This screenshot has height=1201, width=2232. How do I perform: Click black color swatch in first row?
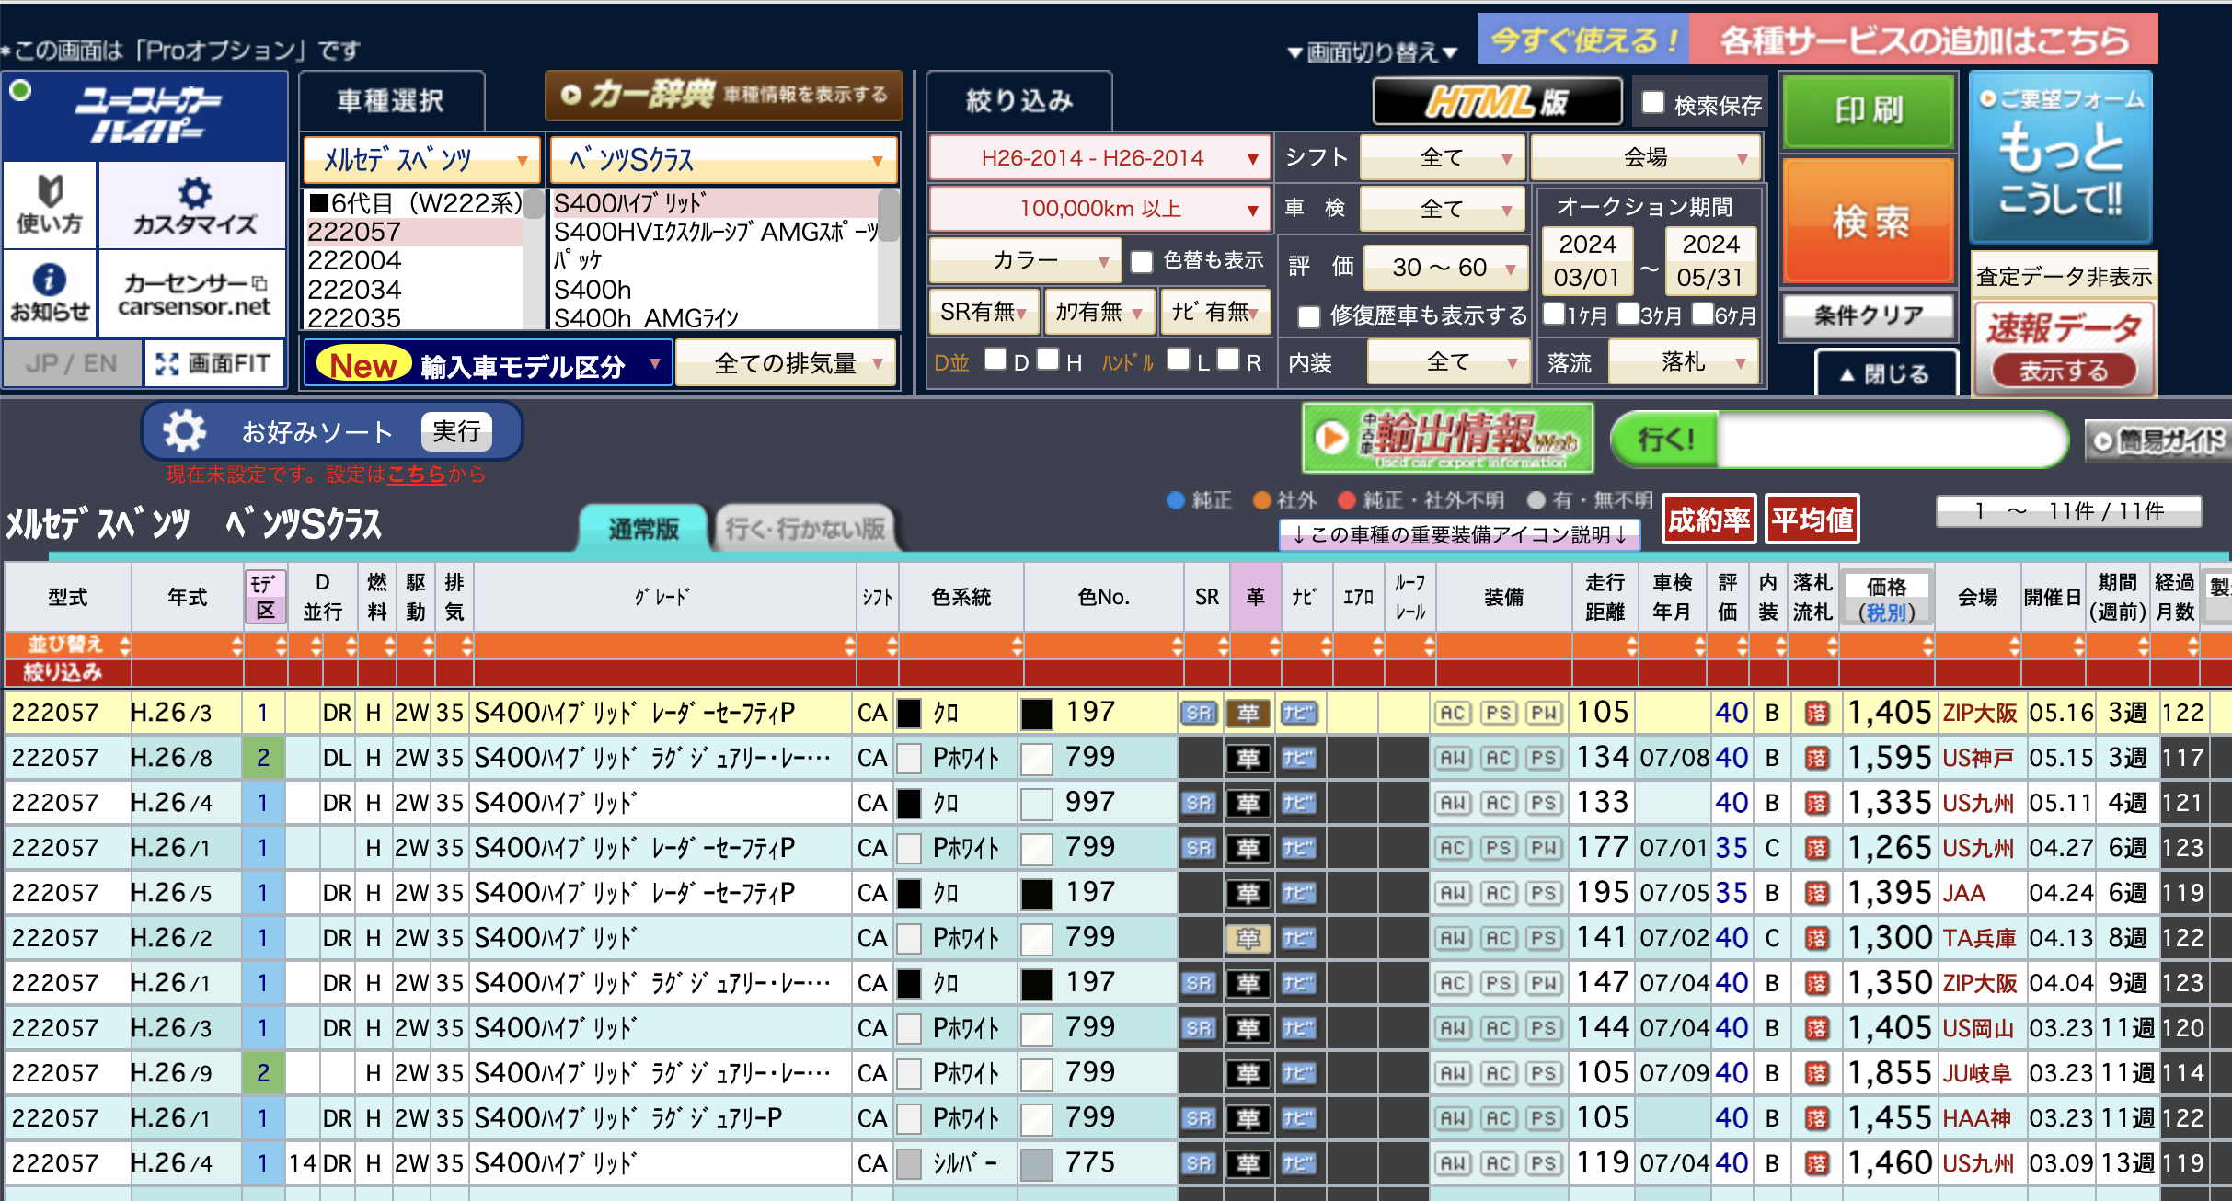[x=909, y=714]
